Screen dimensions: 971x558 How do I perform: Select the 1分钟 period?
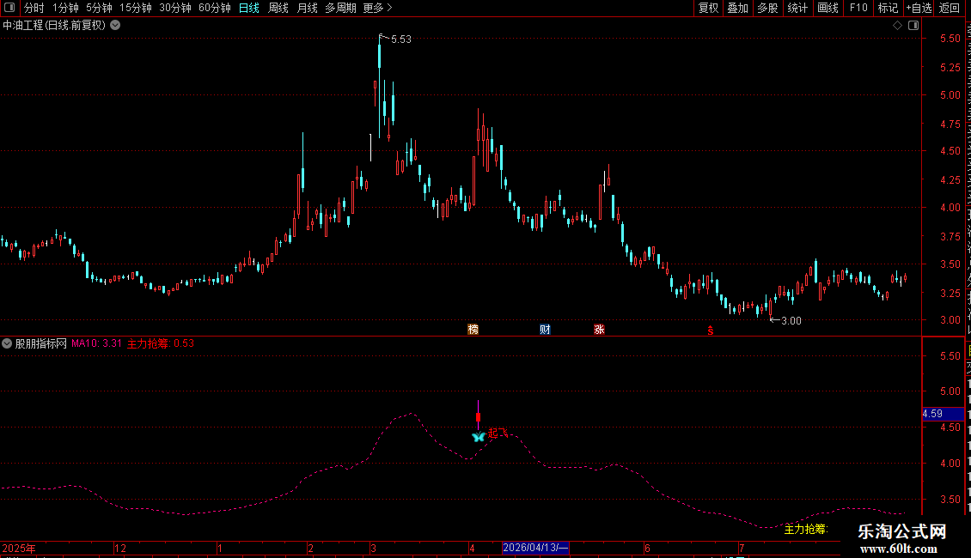[x=65, y=8]
